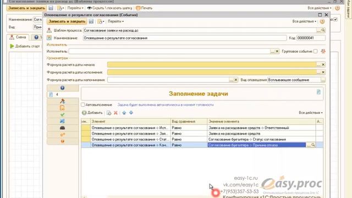Click Записать и закрыть in the background window
Image resolution: width=352 pixels, height=198 pixels.
[26, 8]
